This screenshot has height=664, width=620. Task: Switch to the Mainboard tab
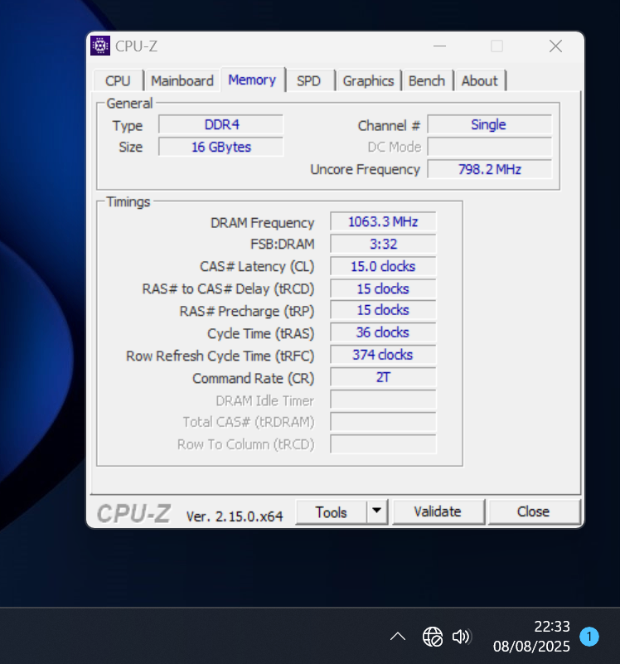tap(182, 80)
